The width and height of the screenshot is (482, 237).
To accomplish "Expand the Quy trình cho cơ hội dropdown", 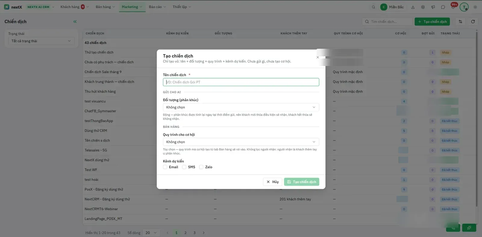I will coord(241,142).
